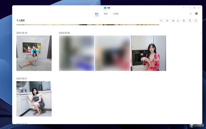Minimize the 相册 window

(x=190, y=8)
